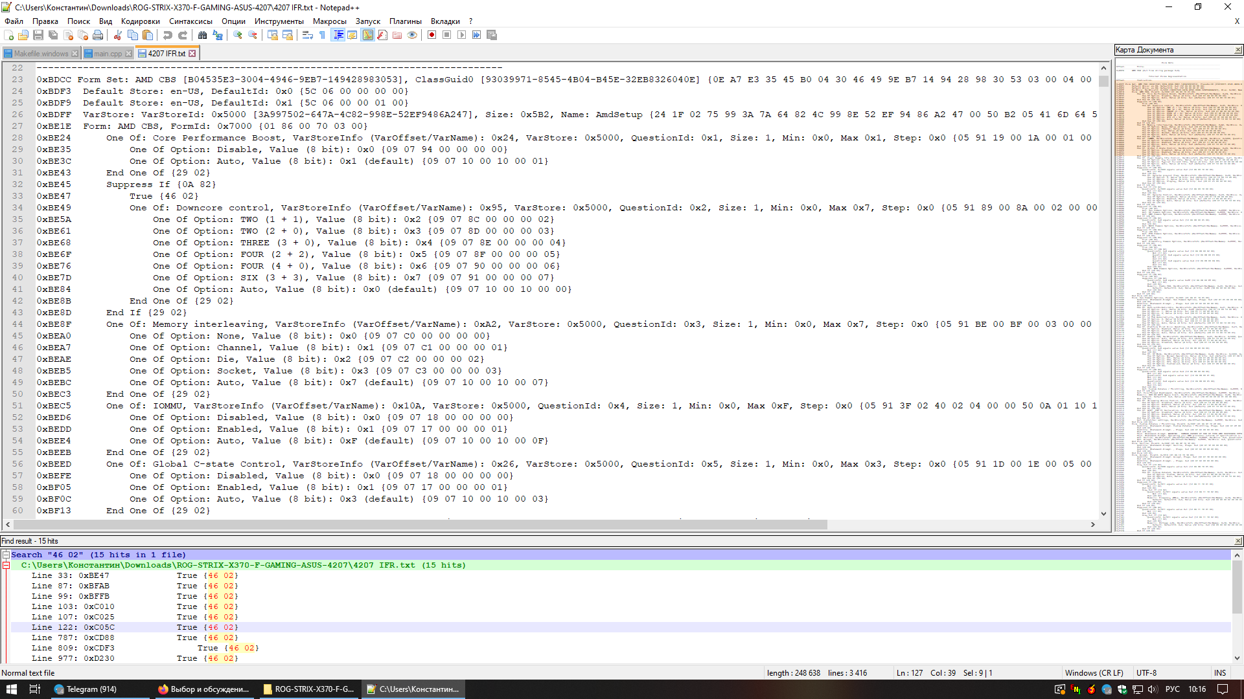1244x699 pixels.
Task: Click the New file toolbar icon
Action: click(x=9, y=35)
